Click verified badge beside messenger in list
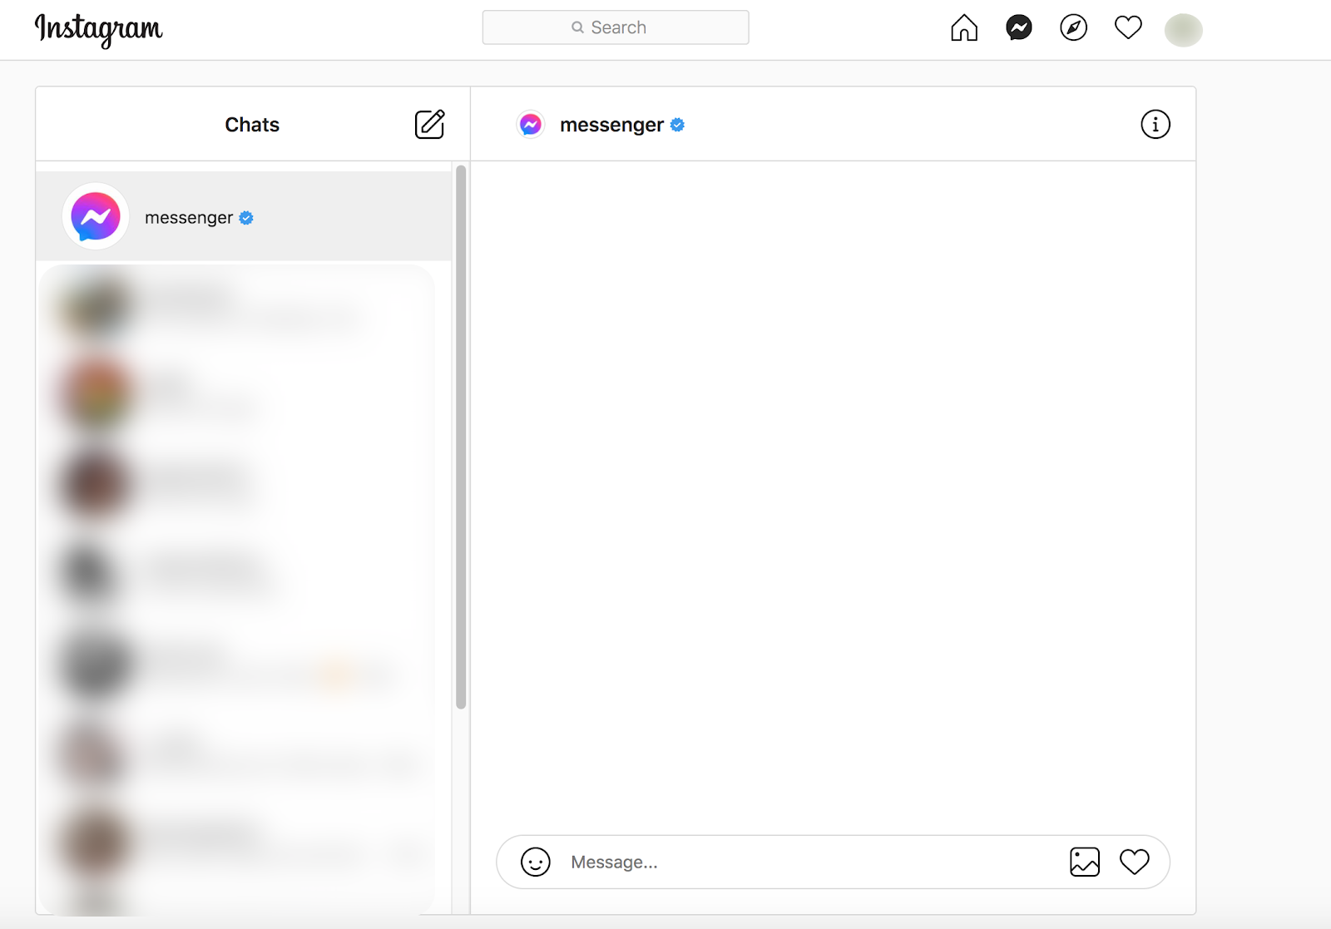The image size is (1331, 929). point(246,218)
